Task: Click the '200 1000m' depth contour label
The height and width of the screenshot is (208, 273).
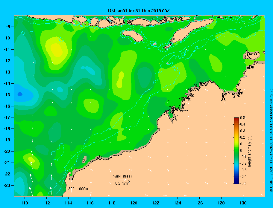Action: [78, 189]
